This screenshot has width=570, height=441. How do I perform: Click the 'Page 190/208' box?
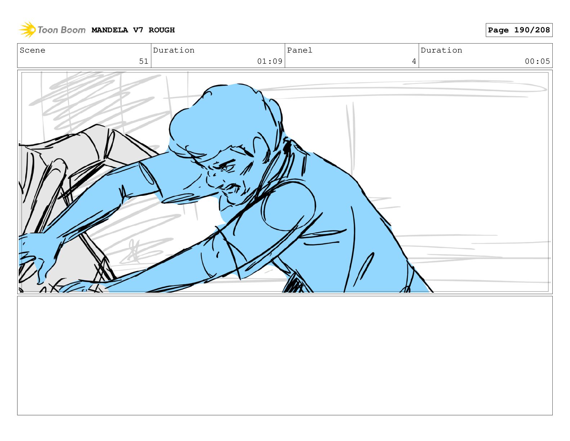tap(519, 30)
